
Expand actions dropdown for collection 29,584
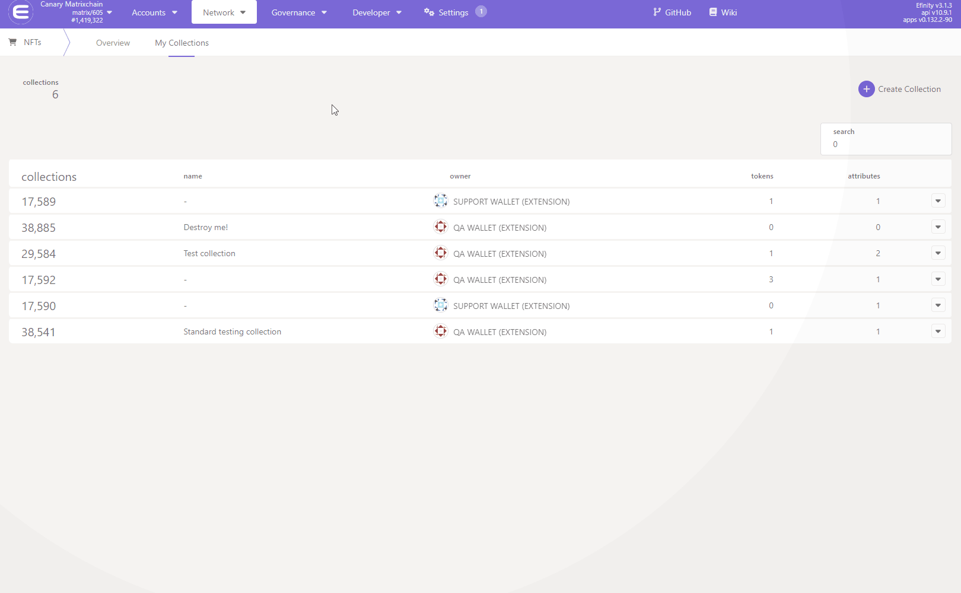[938, 253]
